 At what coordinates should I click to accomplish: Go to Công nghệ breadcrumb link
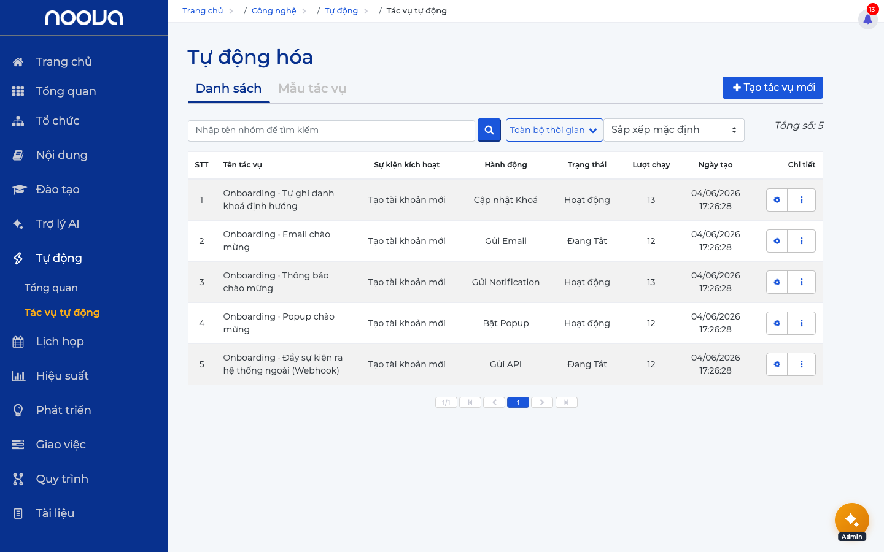coord(274,11)
